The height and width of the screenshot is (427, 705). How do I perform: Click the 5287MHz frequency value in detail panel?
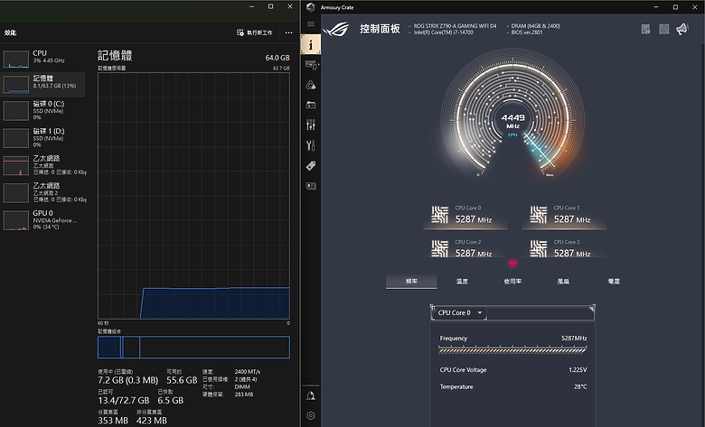[x=574, y=339]
